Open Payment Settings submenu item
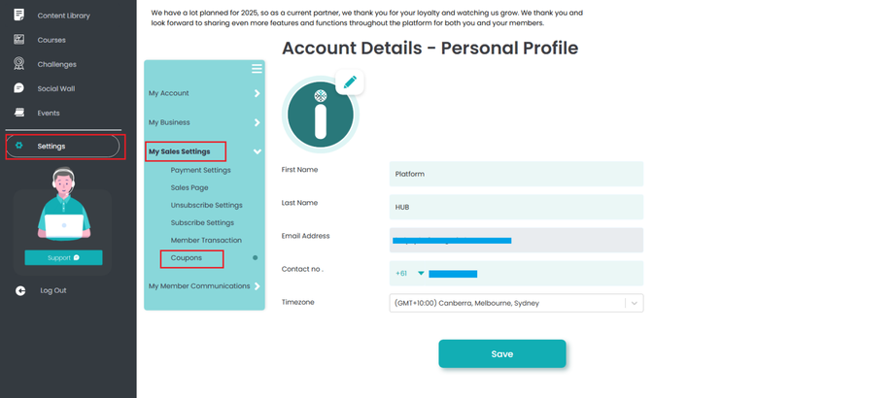 coord(200,170)
